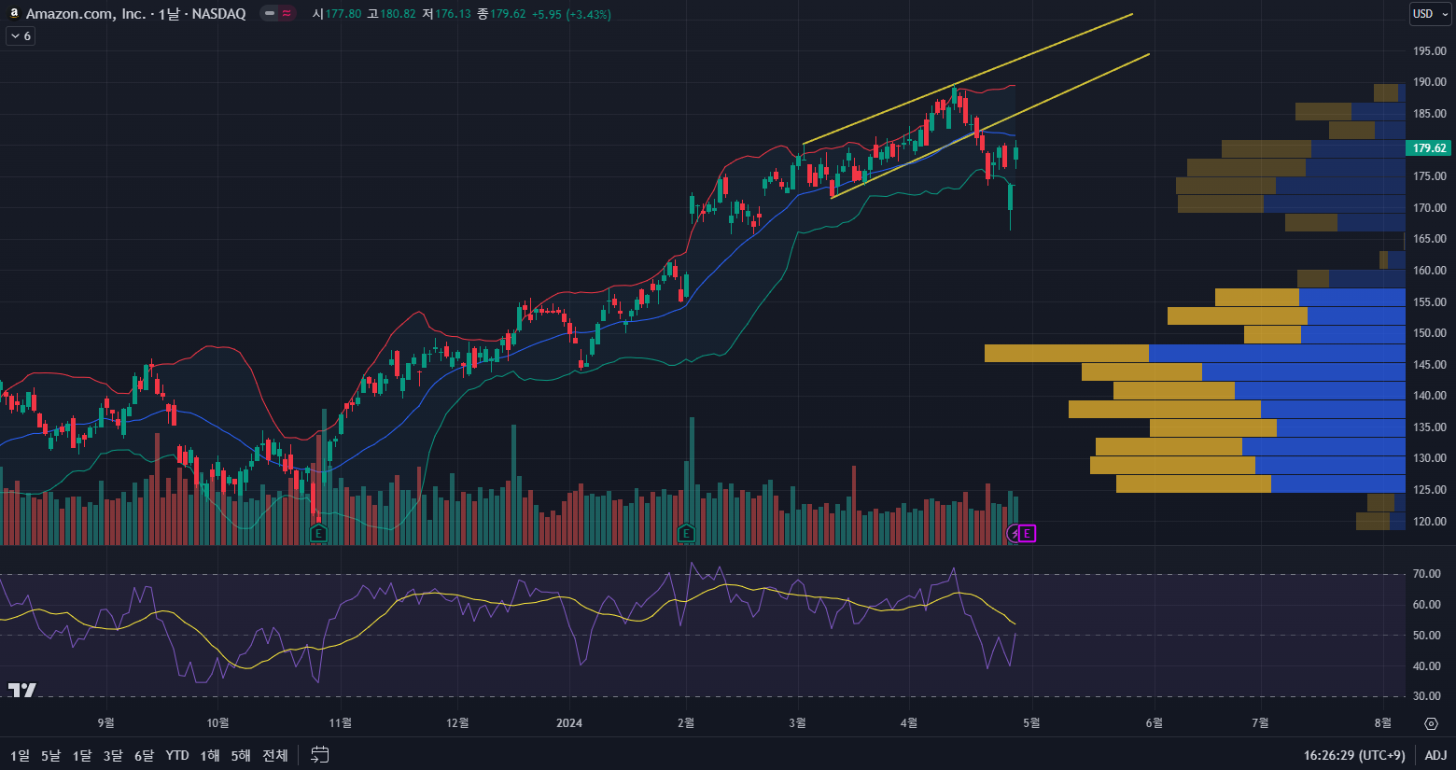Image resolution: width=1456 pixels, height=770 pixels.
Task: Click the 2024 label on time axis
Action: (x=569, y=723)
